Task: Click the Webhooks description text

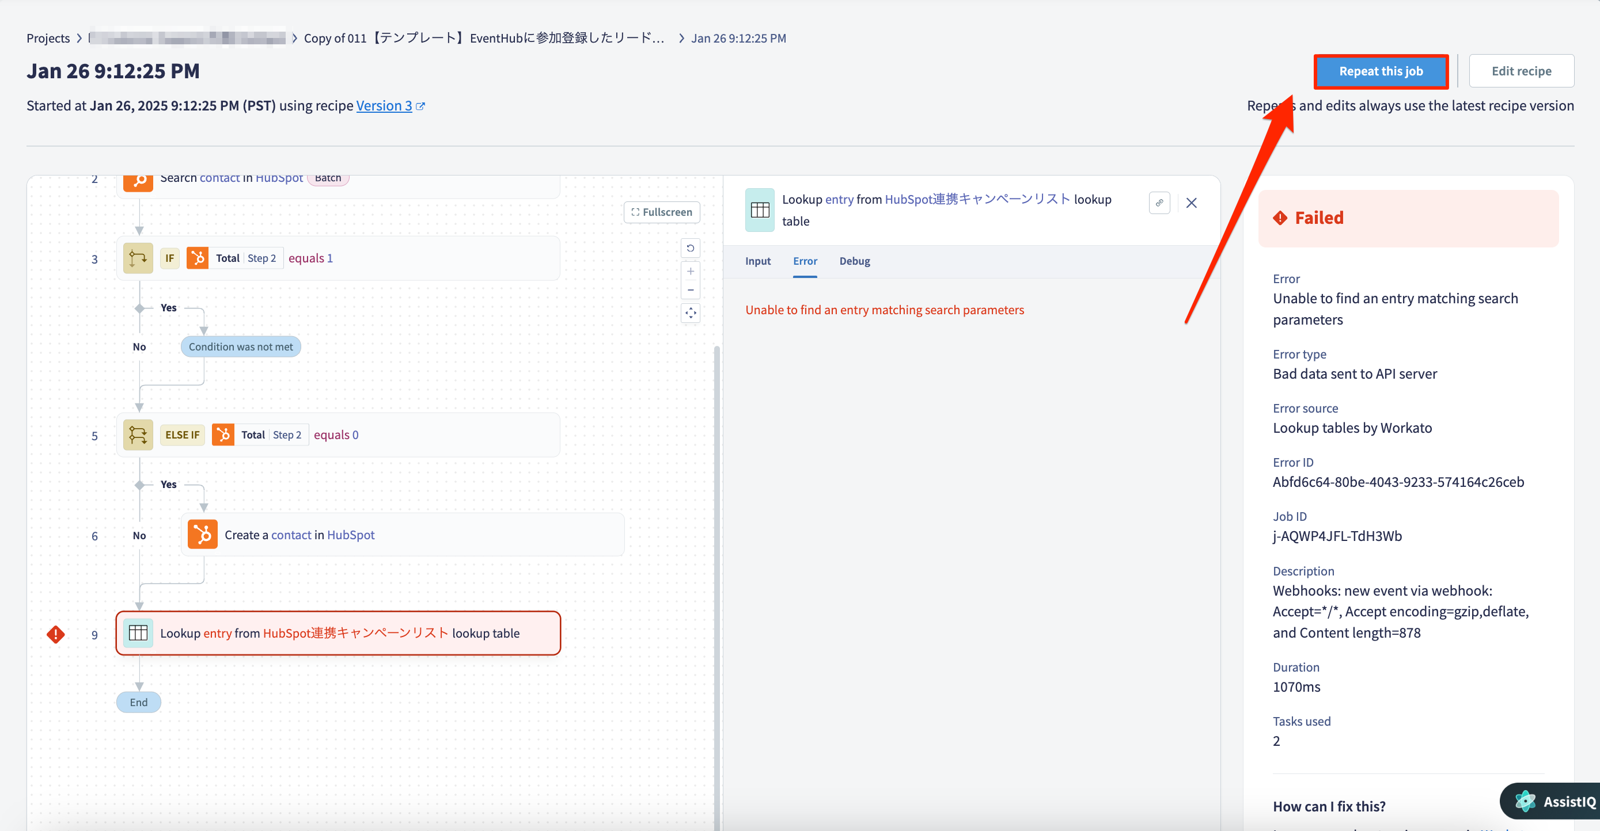Action: pyautogui.click(x=1401, y=612)
